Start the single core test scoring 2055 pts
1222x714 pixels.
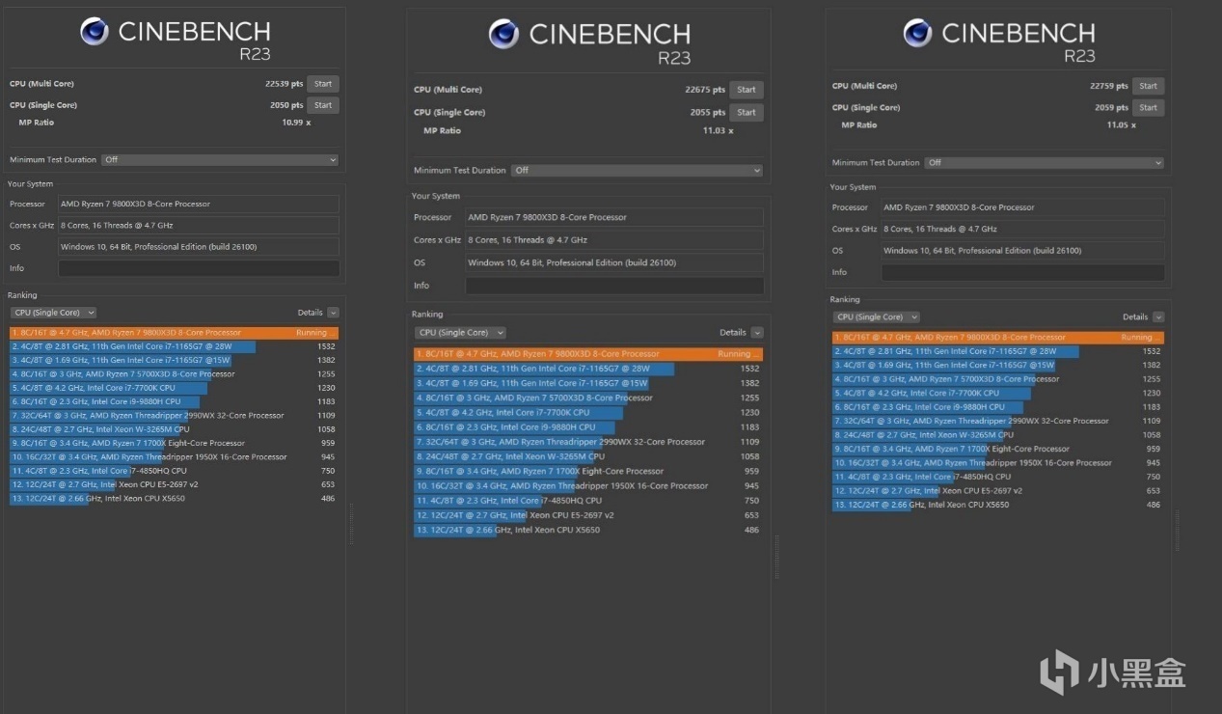[x=747, y=112]
